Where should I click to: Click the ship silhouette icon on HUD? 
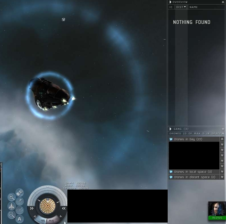(x=11, y=206)
